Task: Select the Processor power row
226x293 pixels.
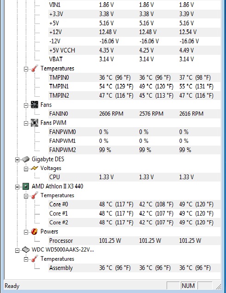Action: [134, 240]
